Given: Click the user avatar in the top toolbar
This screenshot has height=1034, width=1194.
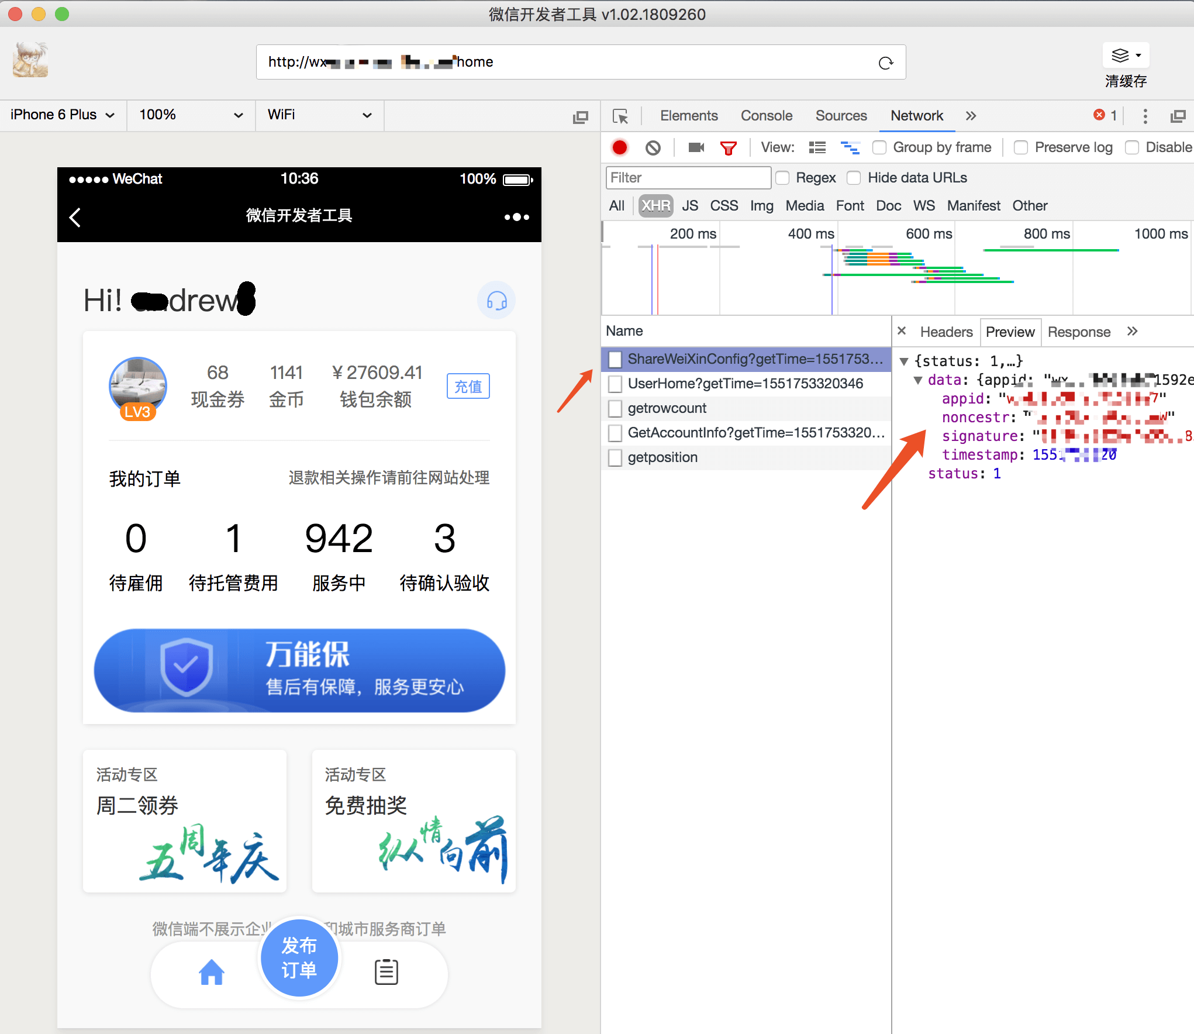Looking at the screenshot, I should [30, 60].
